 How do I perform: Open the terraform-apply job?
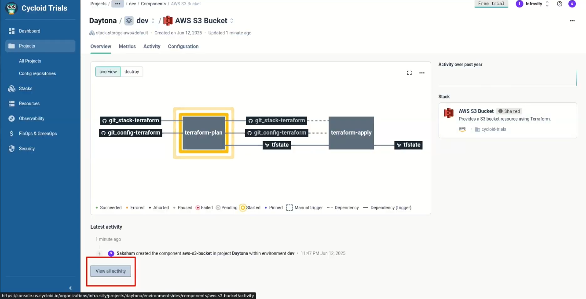pos(351,133)
